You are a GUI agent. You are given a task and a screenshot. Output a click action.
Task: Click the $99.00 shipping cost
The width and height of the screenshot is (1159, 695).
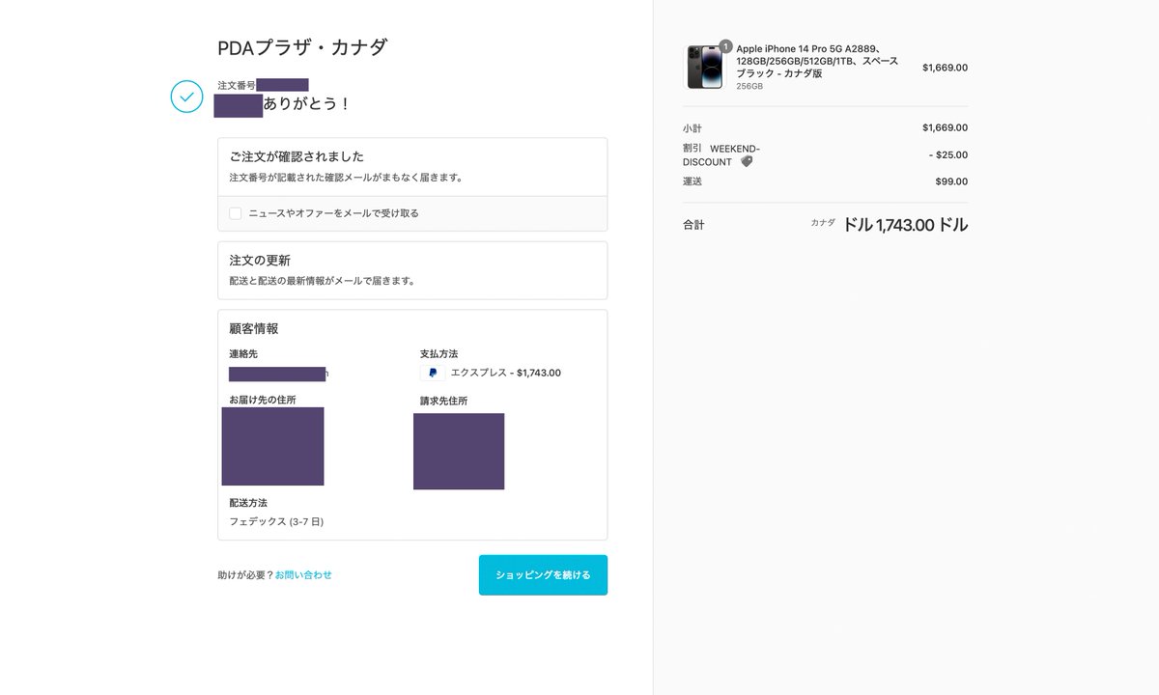click(951, 181)
